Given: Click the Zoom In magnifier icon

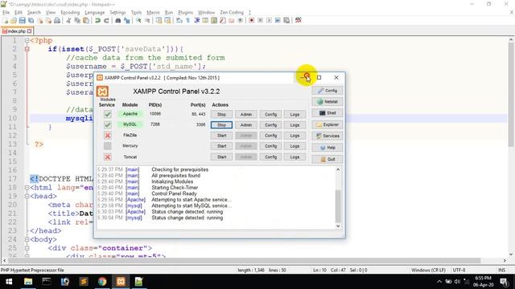Looking at the screenshot, I should point(138,20).
